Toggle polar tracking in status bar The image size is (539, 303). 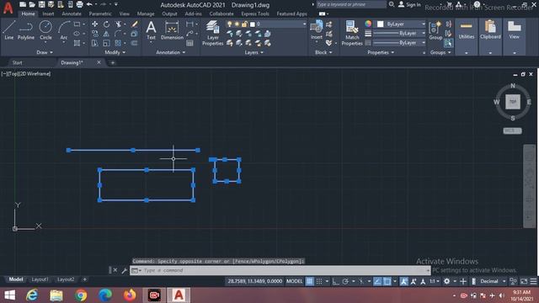click(345, 281)
